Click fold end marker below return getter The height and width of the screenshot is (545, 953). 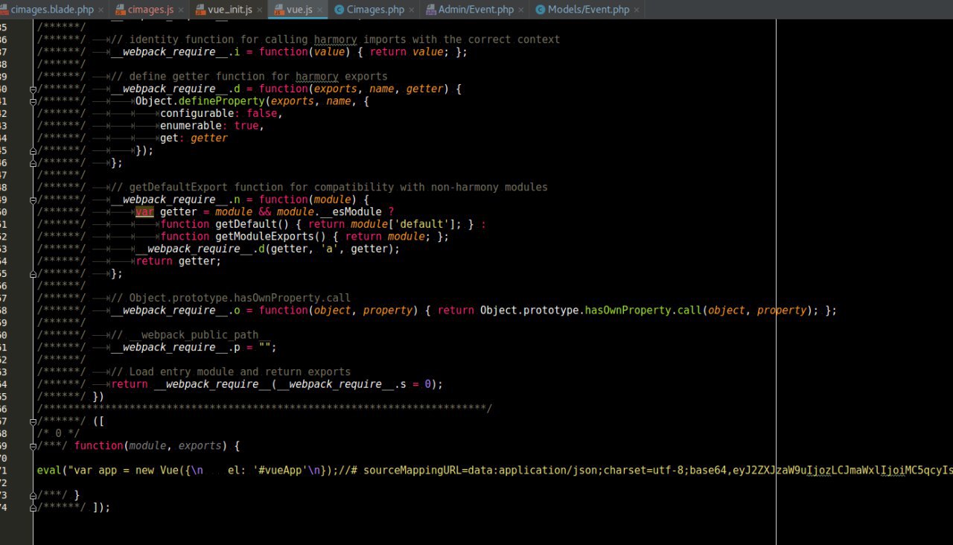point(33,273)
